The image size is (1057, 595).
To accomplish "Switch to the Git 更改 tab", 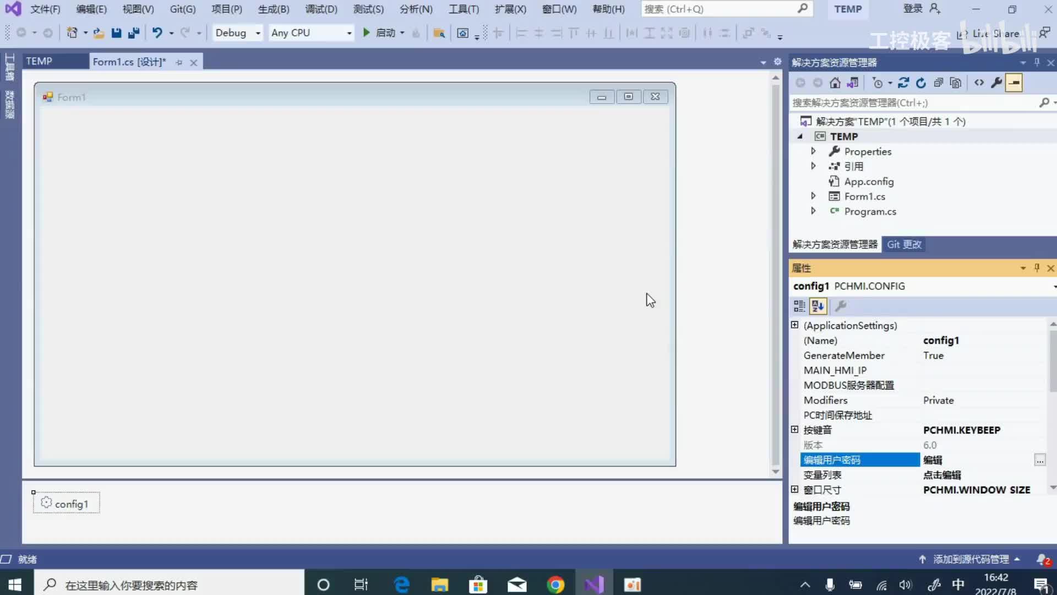I will (x=904, y=245).
